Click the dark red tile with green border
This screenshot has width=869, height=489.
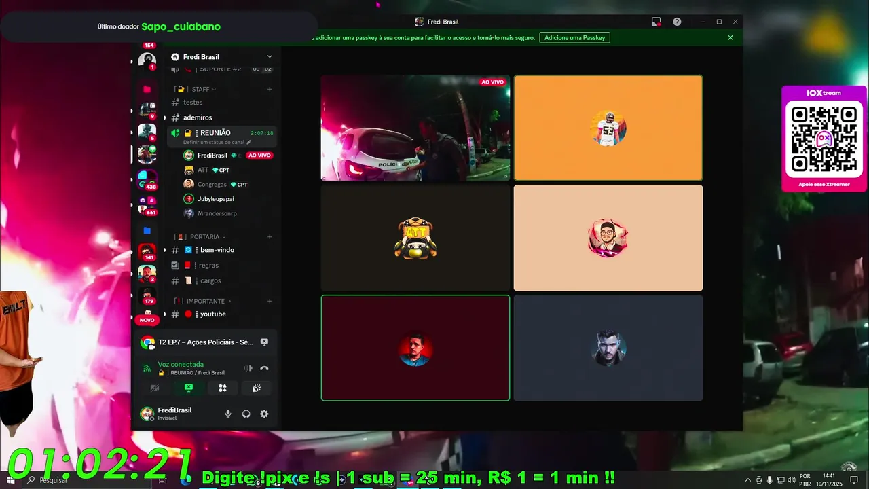[x=415, y=348]
